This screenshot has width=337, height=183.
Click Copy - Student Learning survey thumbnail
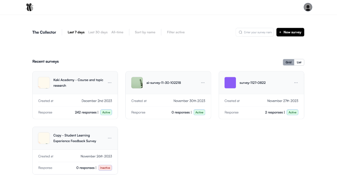(44, 138)
